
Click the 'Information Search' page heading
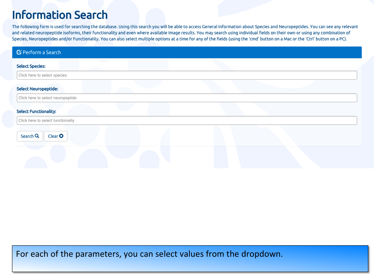coord(60,15)
